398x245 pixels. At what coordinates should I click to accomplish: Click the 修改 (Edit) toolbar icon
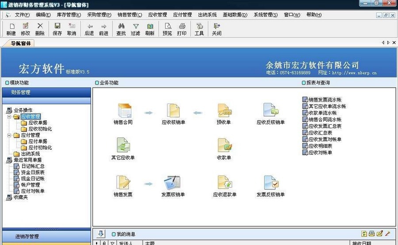pyautogui.click(x=25, y=29)
